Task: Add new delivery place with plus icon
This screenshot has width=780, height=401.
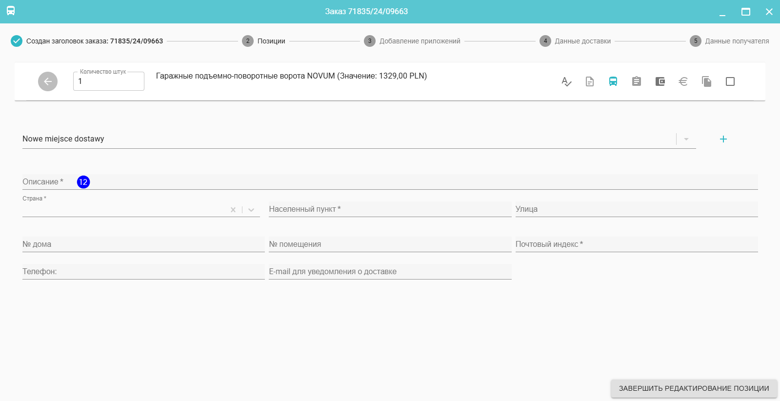Action: click(x=723, y=139)
